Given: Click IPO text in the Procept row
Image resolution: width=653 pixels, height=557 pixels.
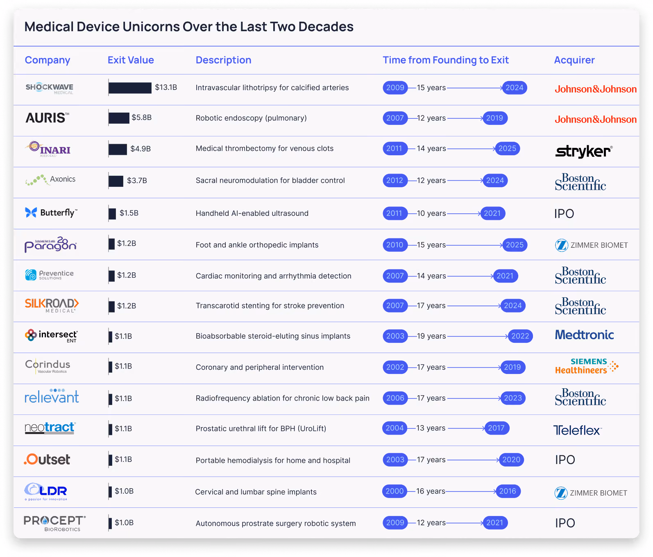Looking at the screenshot, I should click(565, 523).
